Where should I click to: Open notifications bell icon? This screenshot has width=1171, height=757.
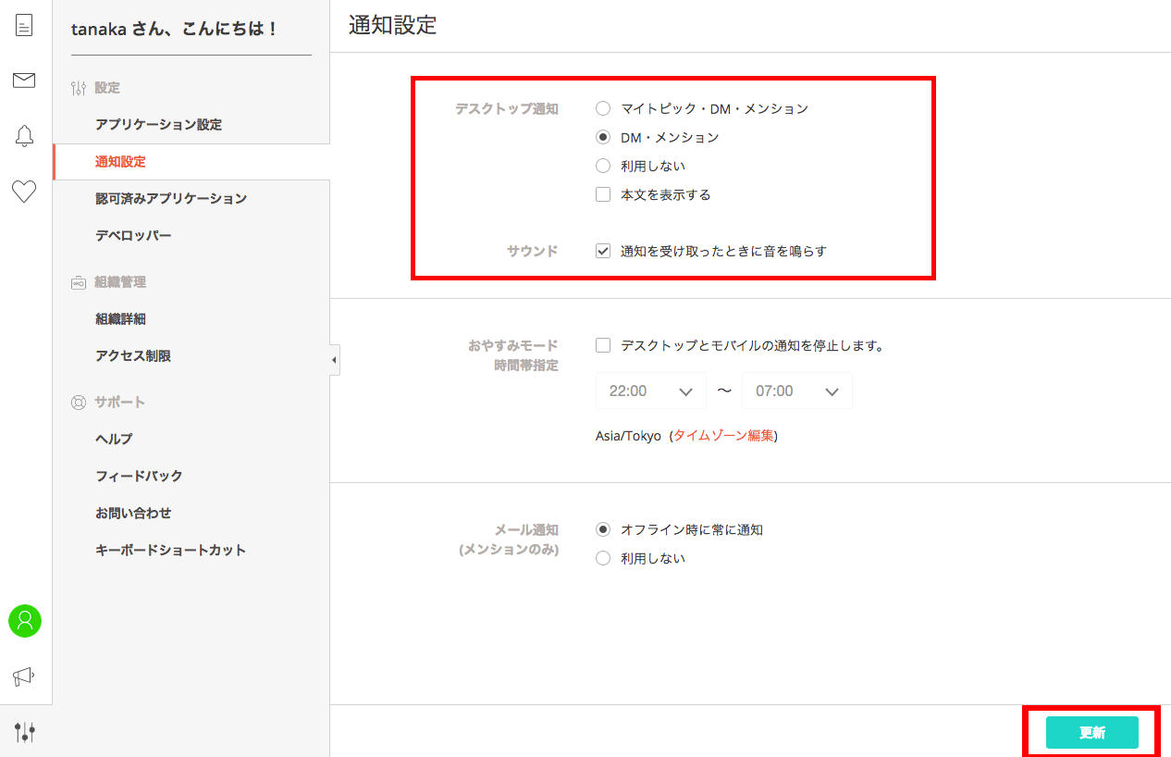[24, 136]
